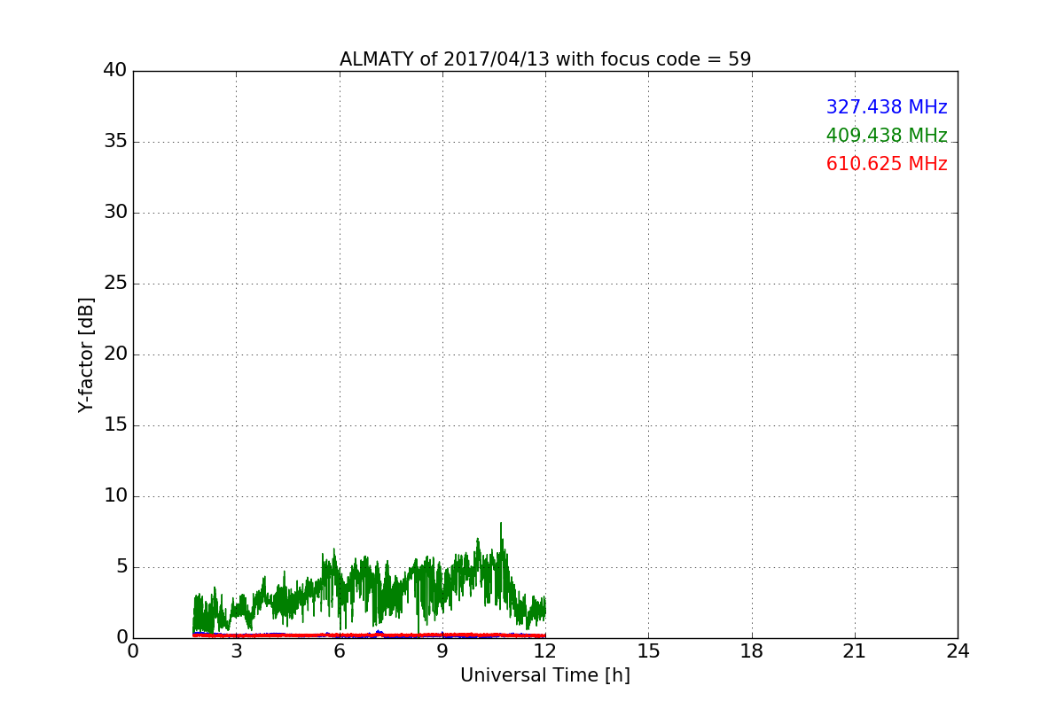Select the 327.438 MHz legend label

coord(887,107)
